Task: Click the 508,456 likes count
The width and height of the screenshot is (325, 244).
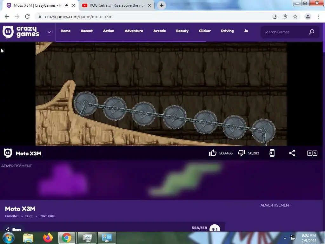Action: coord(226,153)
